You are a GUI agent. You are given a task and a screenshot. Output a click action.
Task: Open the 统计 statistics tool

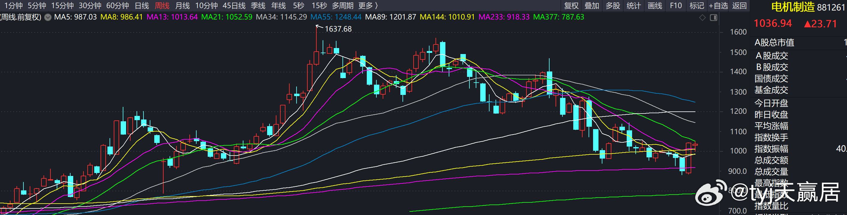pyautogui.click(x=634, y=6)
